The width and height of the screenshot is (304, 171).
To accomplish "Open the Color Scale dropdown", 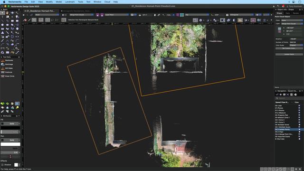I will point(296,45).
